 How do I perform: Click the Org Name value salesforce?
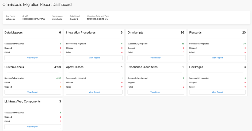(x=11, y=19)
